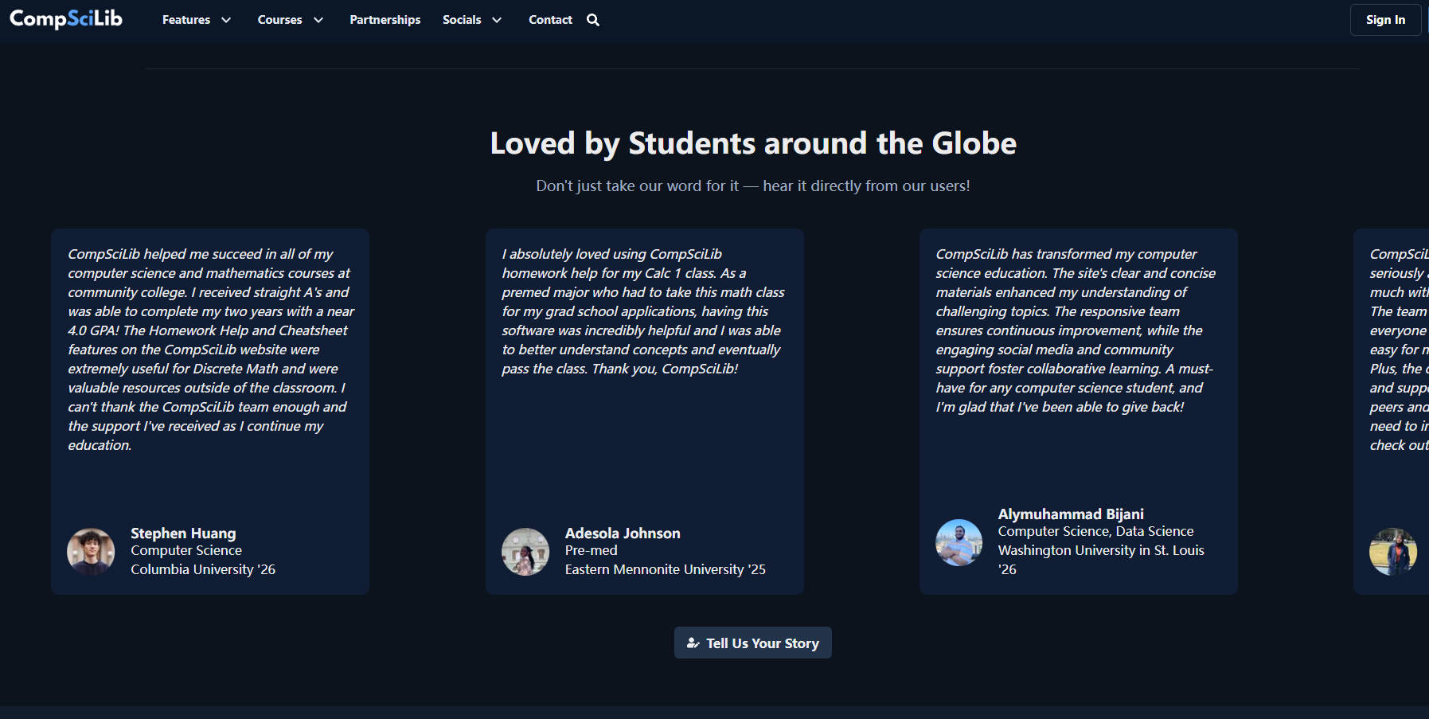Click the Tell Us Your Story button
Viewport: 1429px width, 719px height.
(x=752, y=643)
